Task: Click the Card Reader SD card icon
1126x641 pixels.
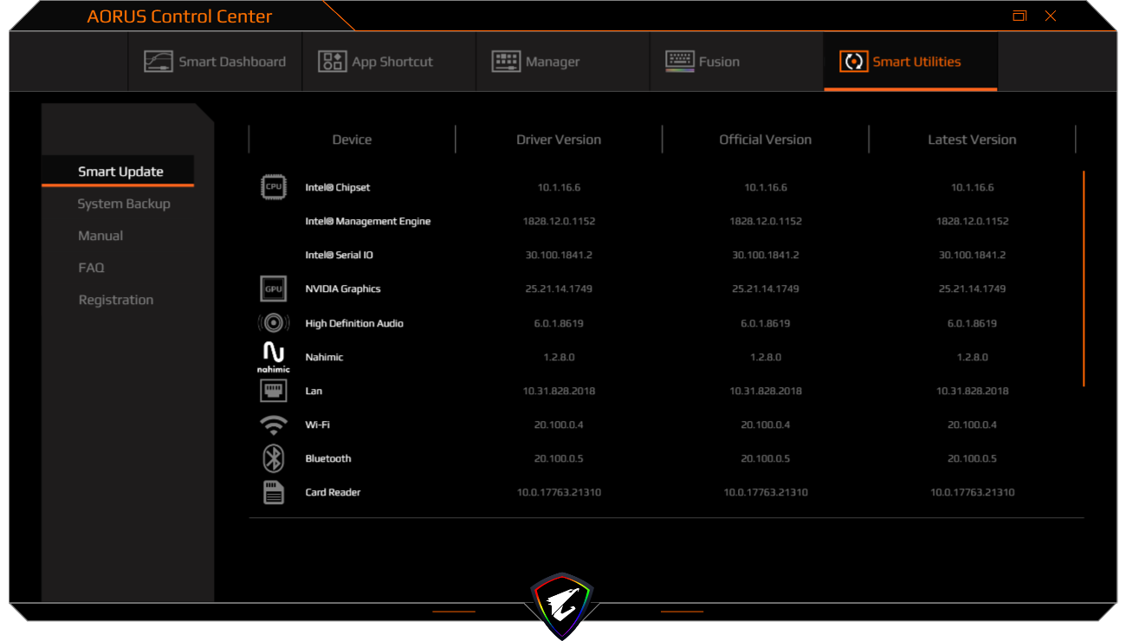Action: (274, 492)
